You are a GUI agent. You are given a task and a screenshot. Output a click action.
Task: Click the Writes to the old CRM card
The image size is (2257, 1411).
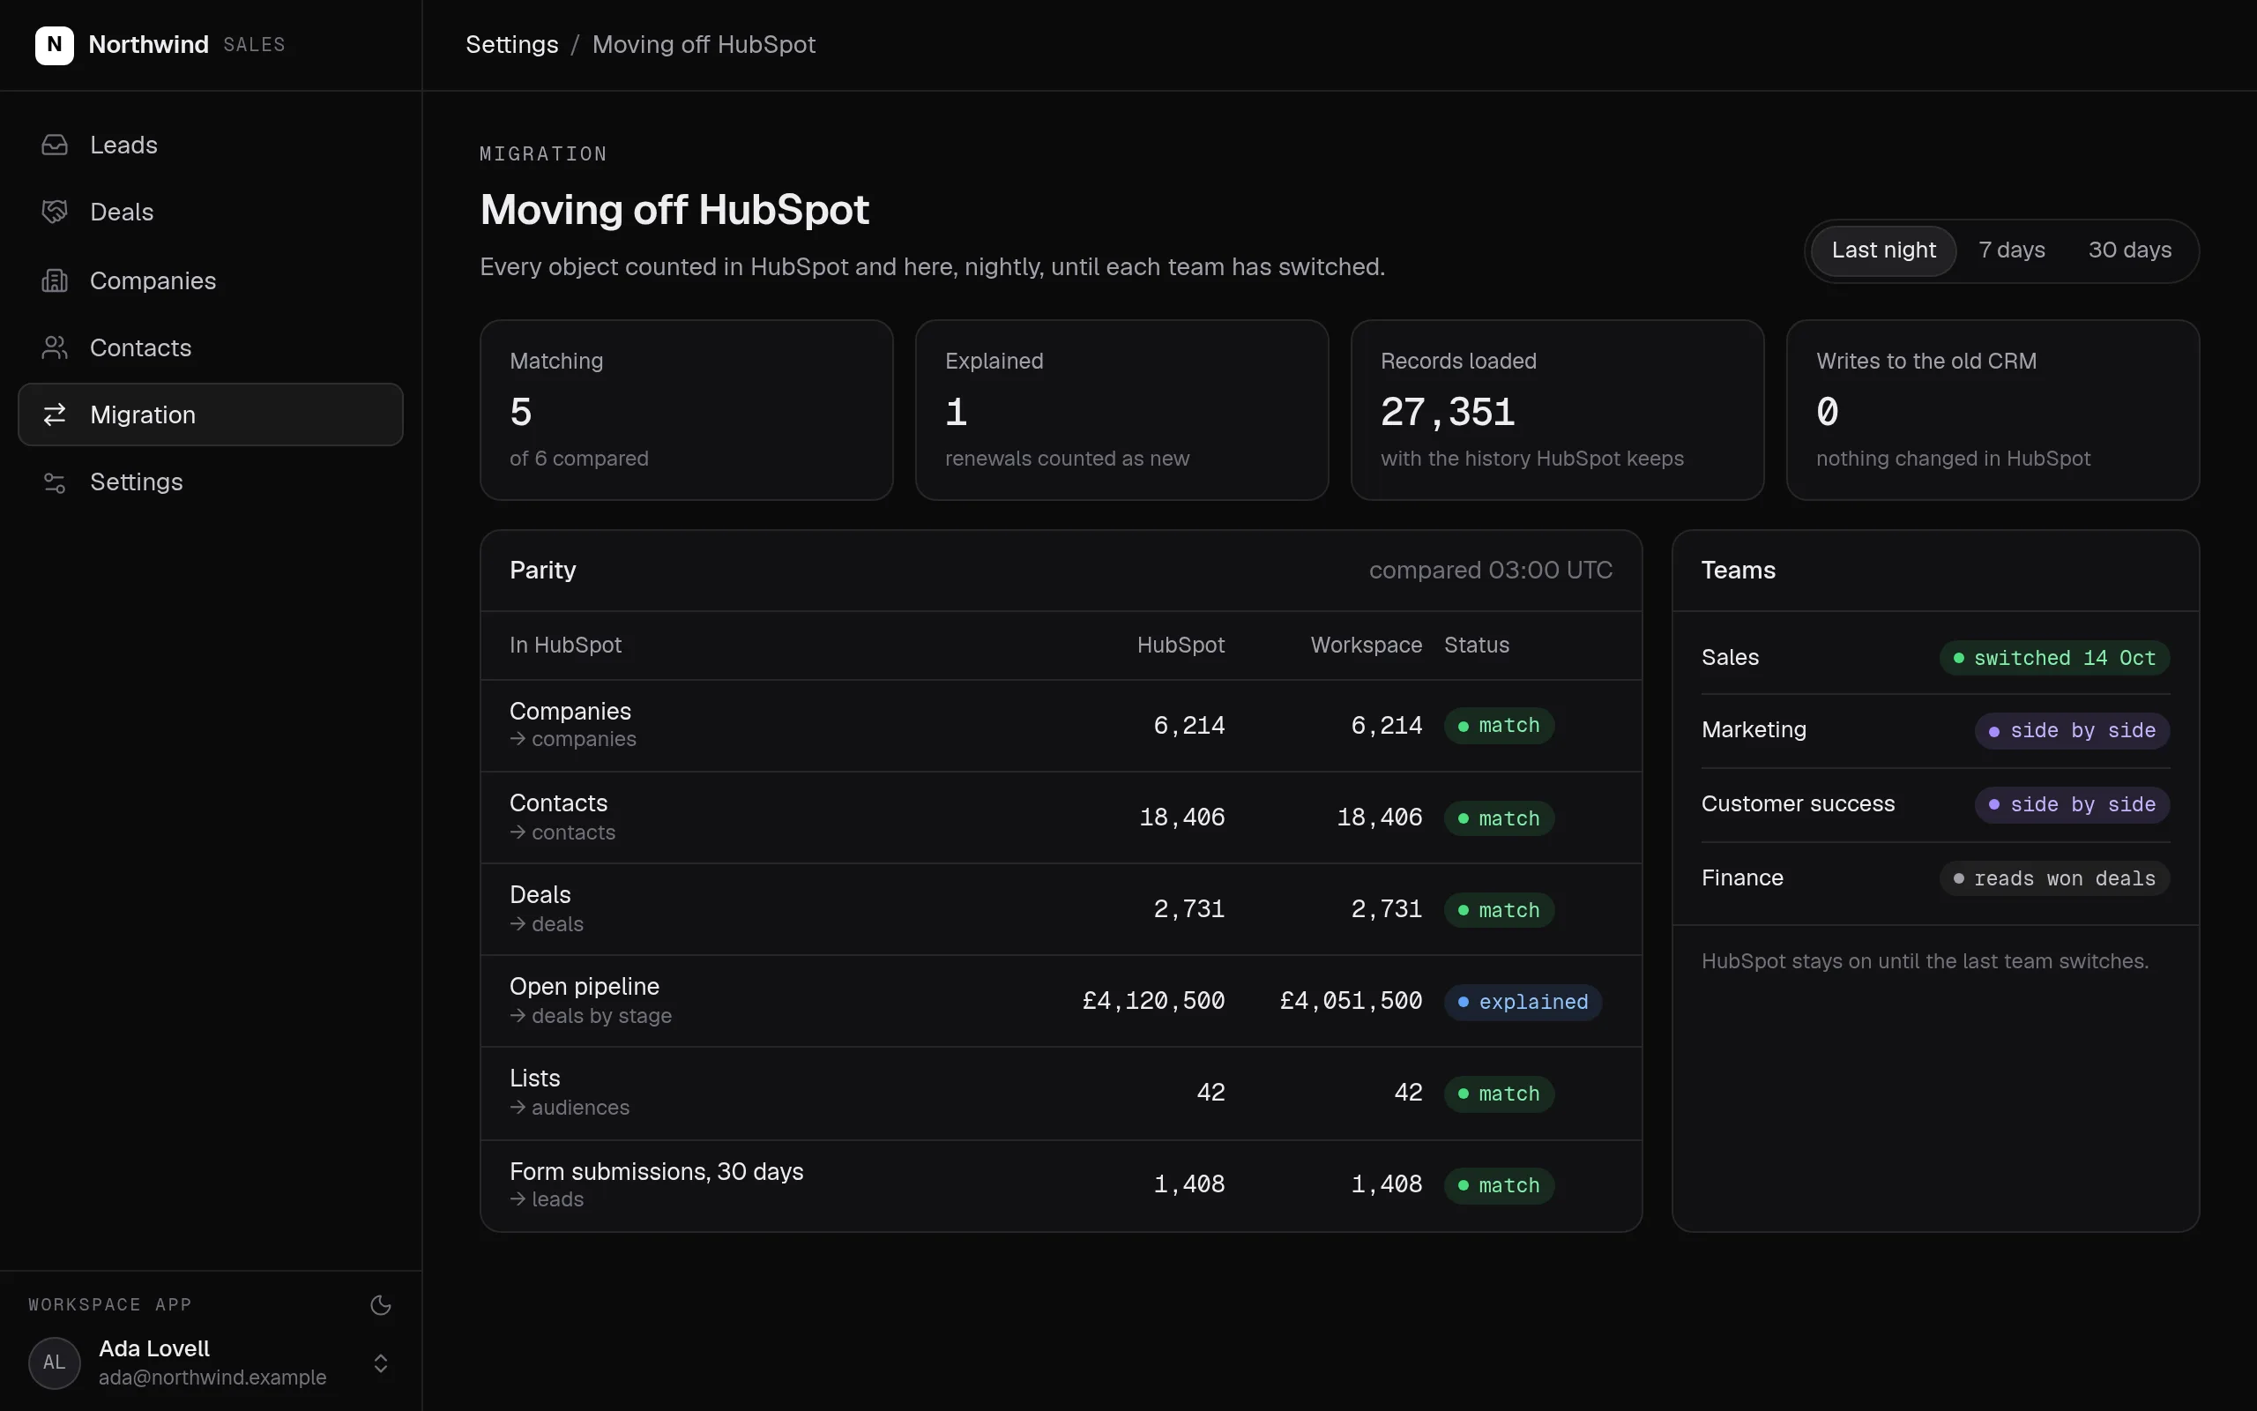pyautogui.click(x=1993, y=410)
